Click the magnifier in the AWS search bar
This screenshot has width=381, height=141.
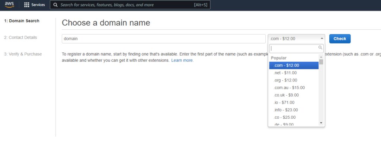pos(55,5)
